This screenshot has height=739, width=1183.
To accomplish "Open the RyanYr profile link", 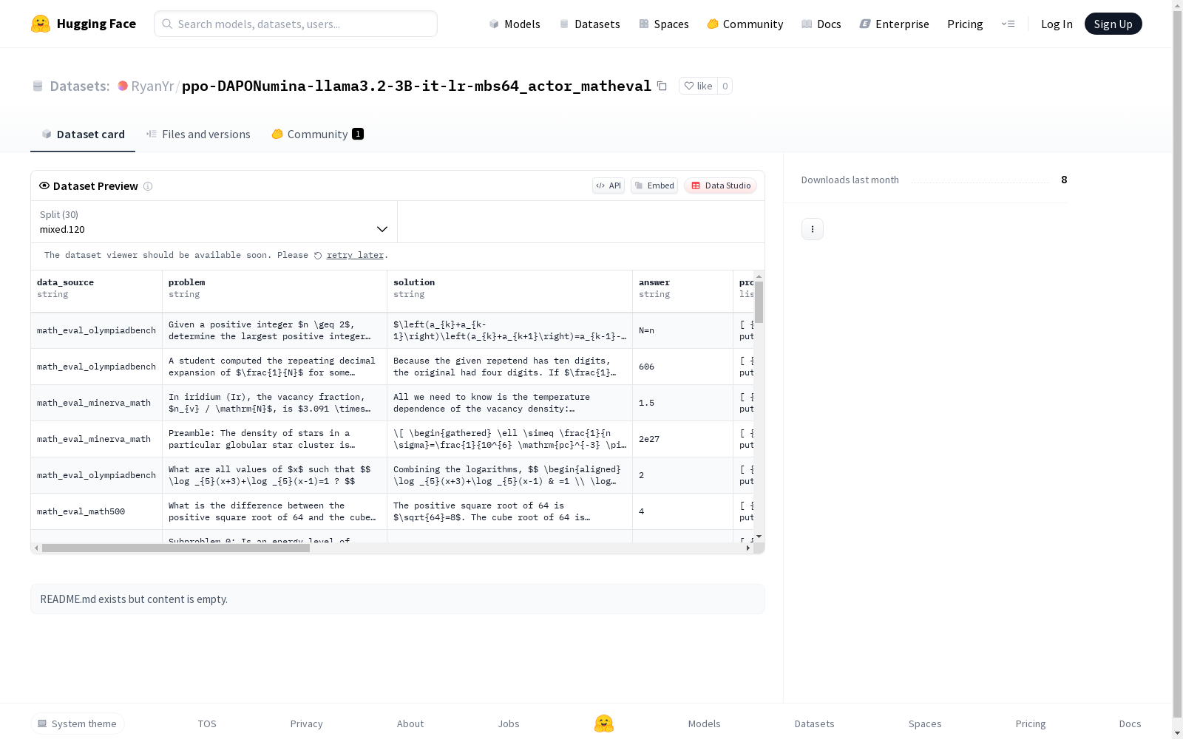I will [152, 86].
